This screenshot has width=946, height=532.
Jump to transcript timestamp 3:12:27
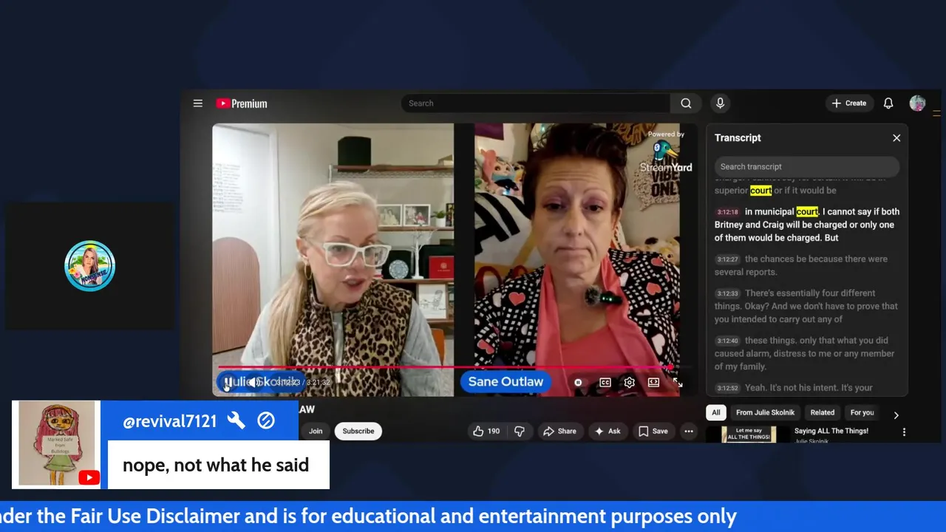click(x=727, y=259)
